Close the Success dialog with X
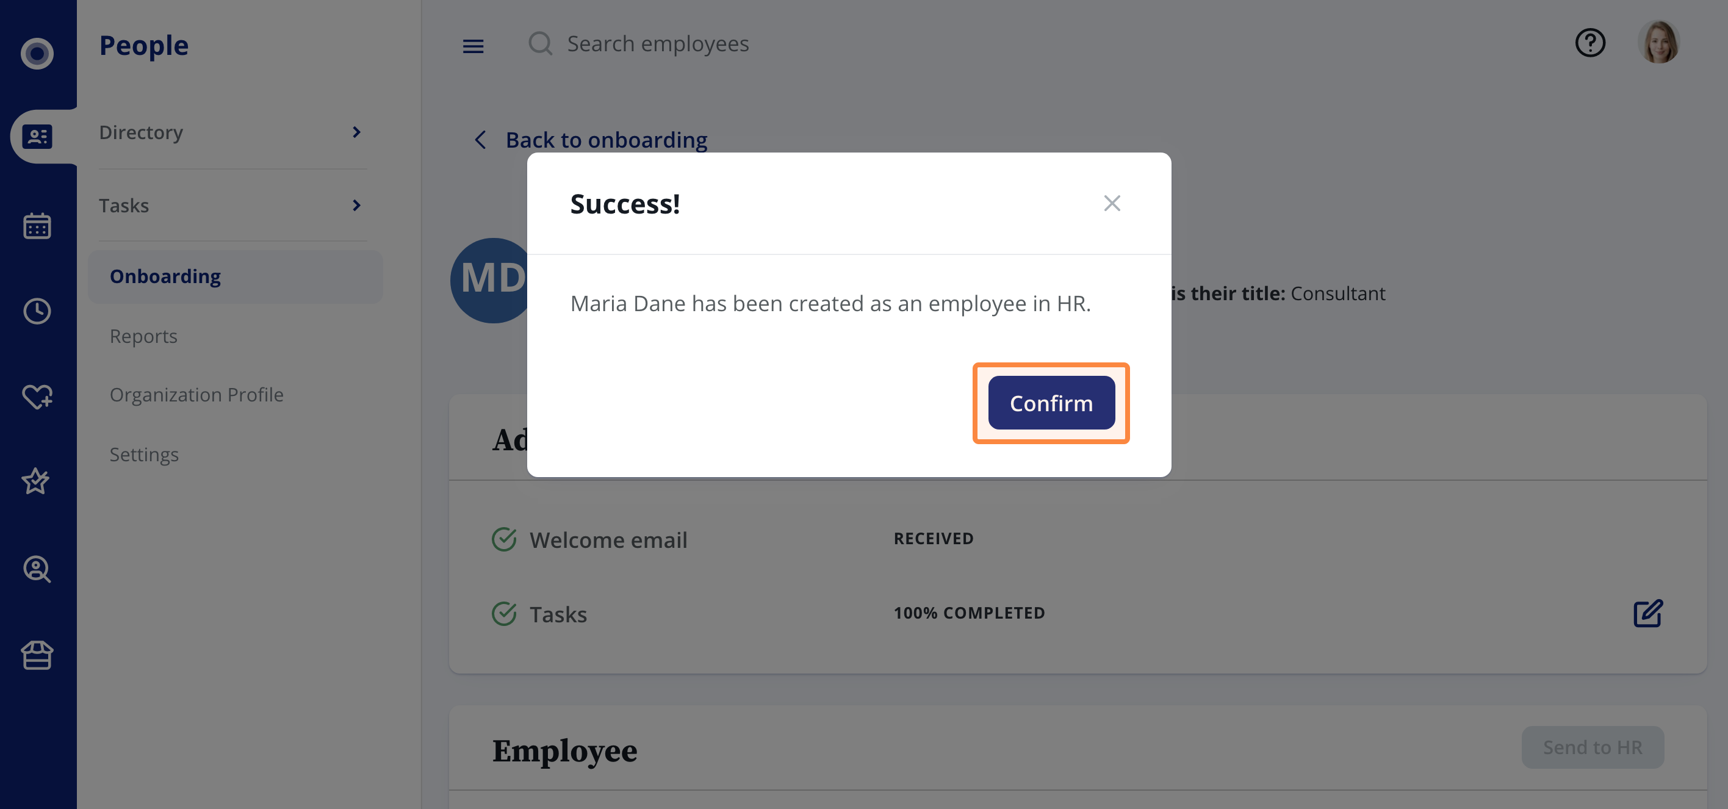1728x809 pixels. click(x=1112, y=203)
